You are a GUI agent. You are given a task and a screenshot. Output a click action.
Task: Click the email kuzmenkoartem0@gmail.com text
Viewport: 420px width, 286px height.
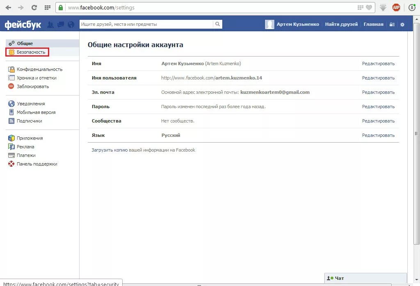point(275,92)
